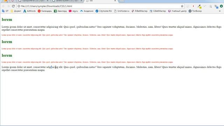
Task: Expand the hidden bookmarks overflow chevron
Action: (220, 11)
